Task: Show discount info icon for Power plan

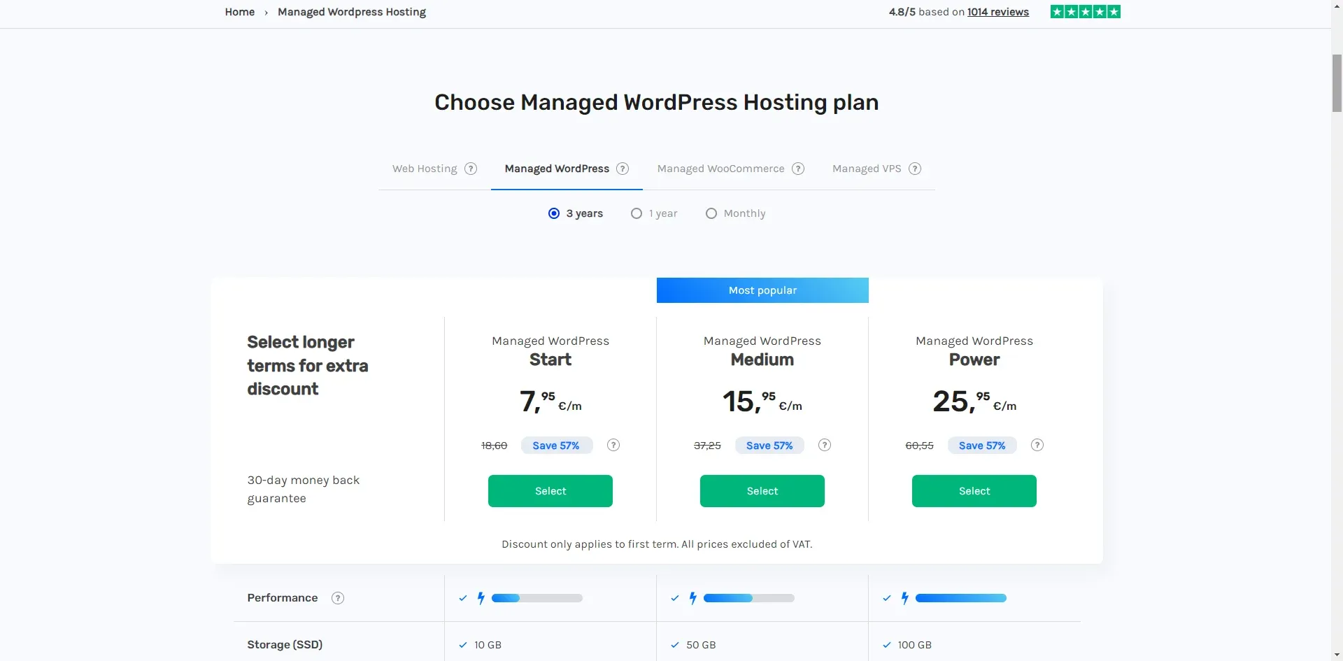Action: [1037, 445]
